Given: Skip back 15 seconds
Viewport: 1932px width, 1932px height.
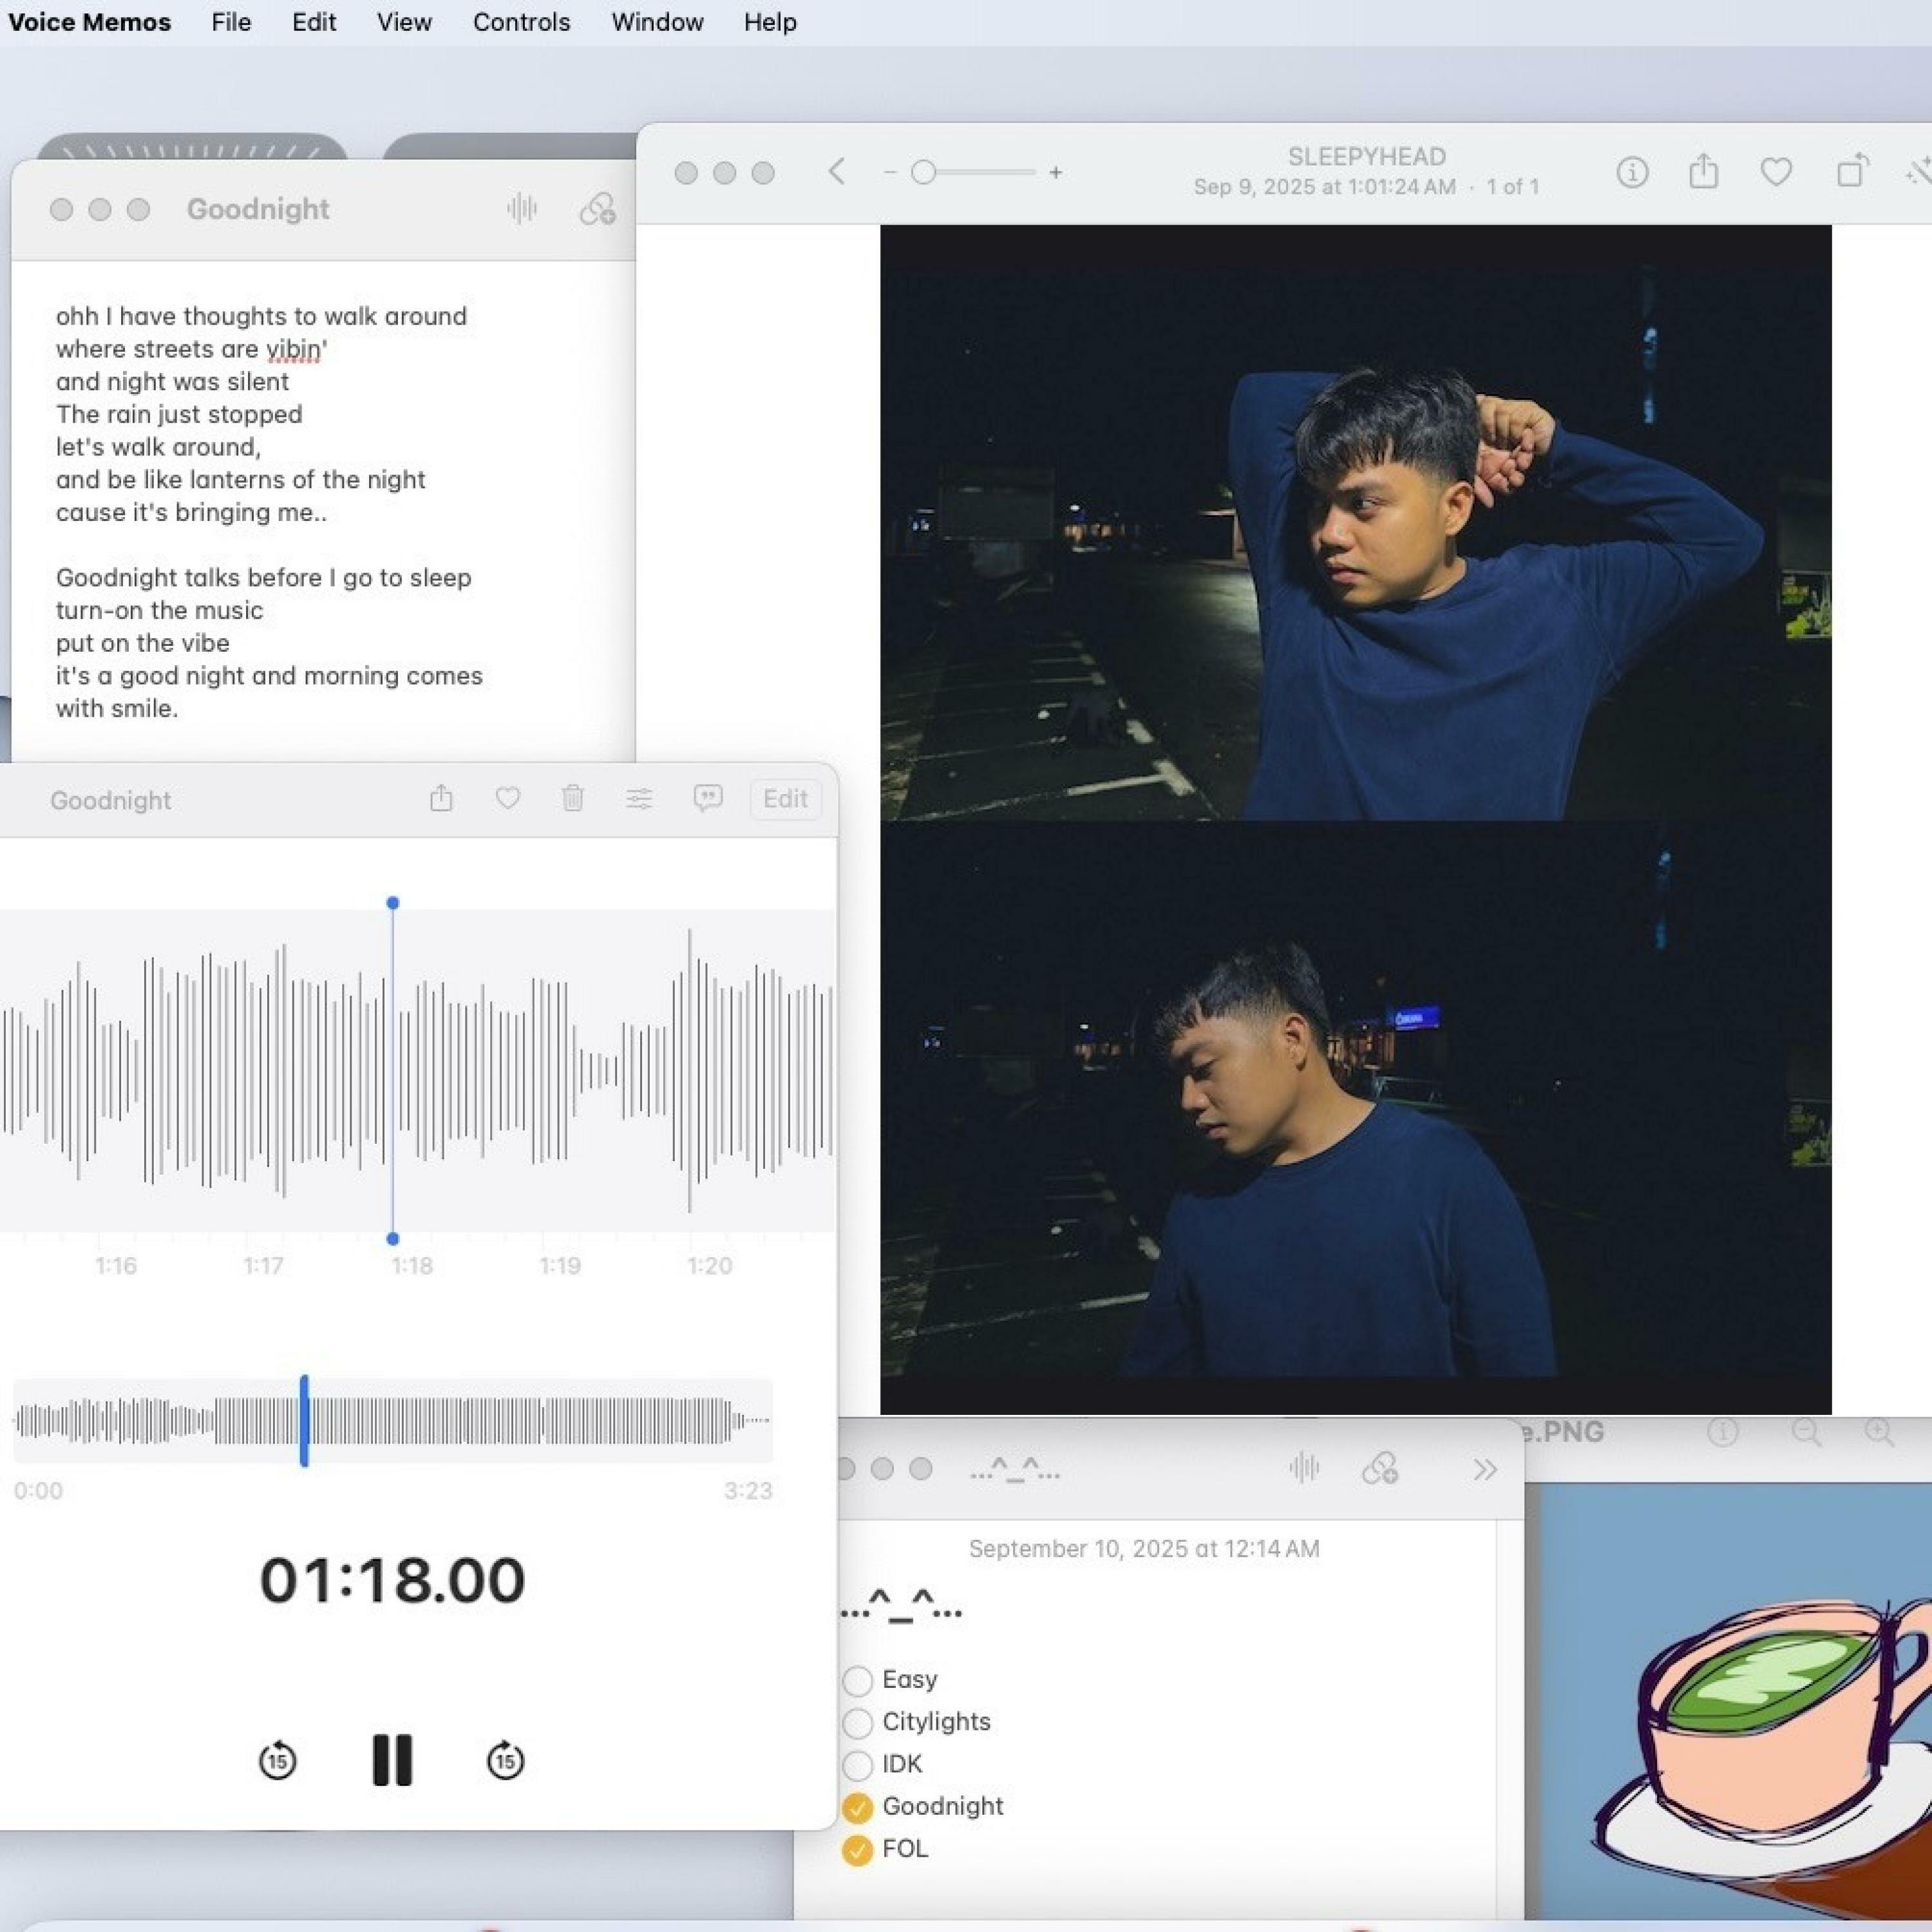Looking at the screenshot, I should click(277, 1761).
